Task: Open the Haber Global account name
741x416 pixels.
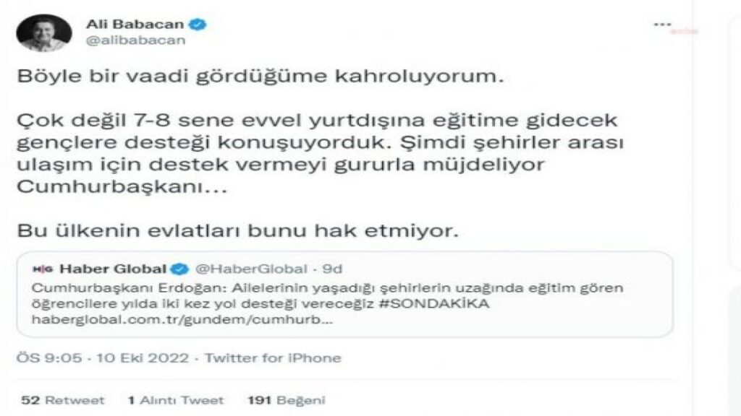Action: [113, 269]
